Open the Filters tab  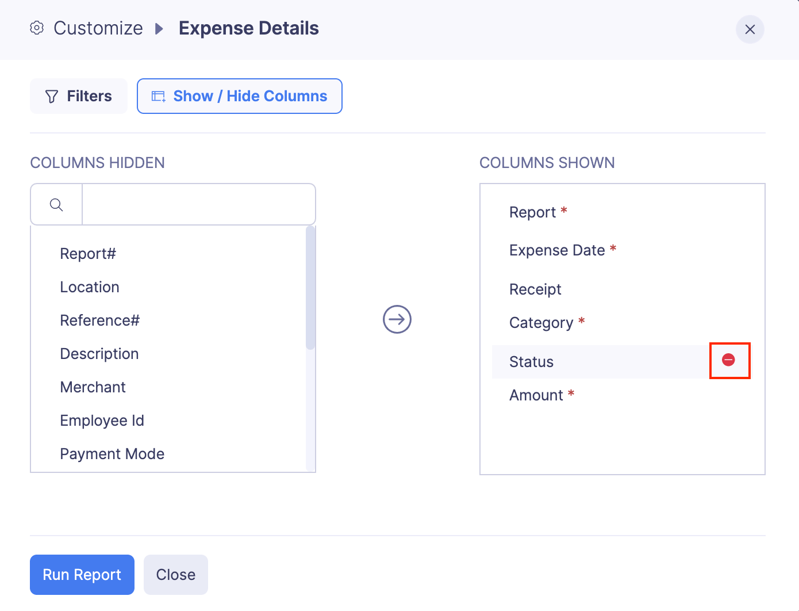[x=79, y=96]
